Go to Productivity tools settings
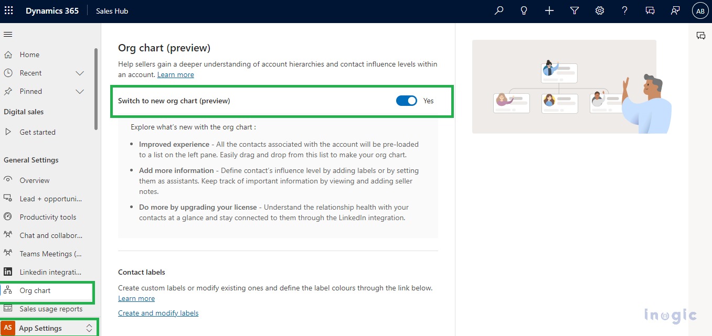 coord(48,217)
